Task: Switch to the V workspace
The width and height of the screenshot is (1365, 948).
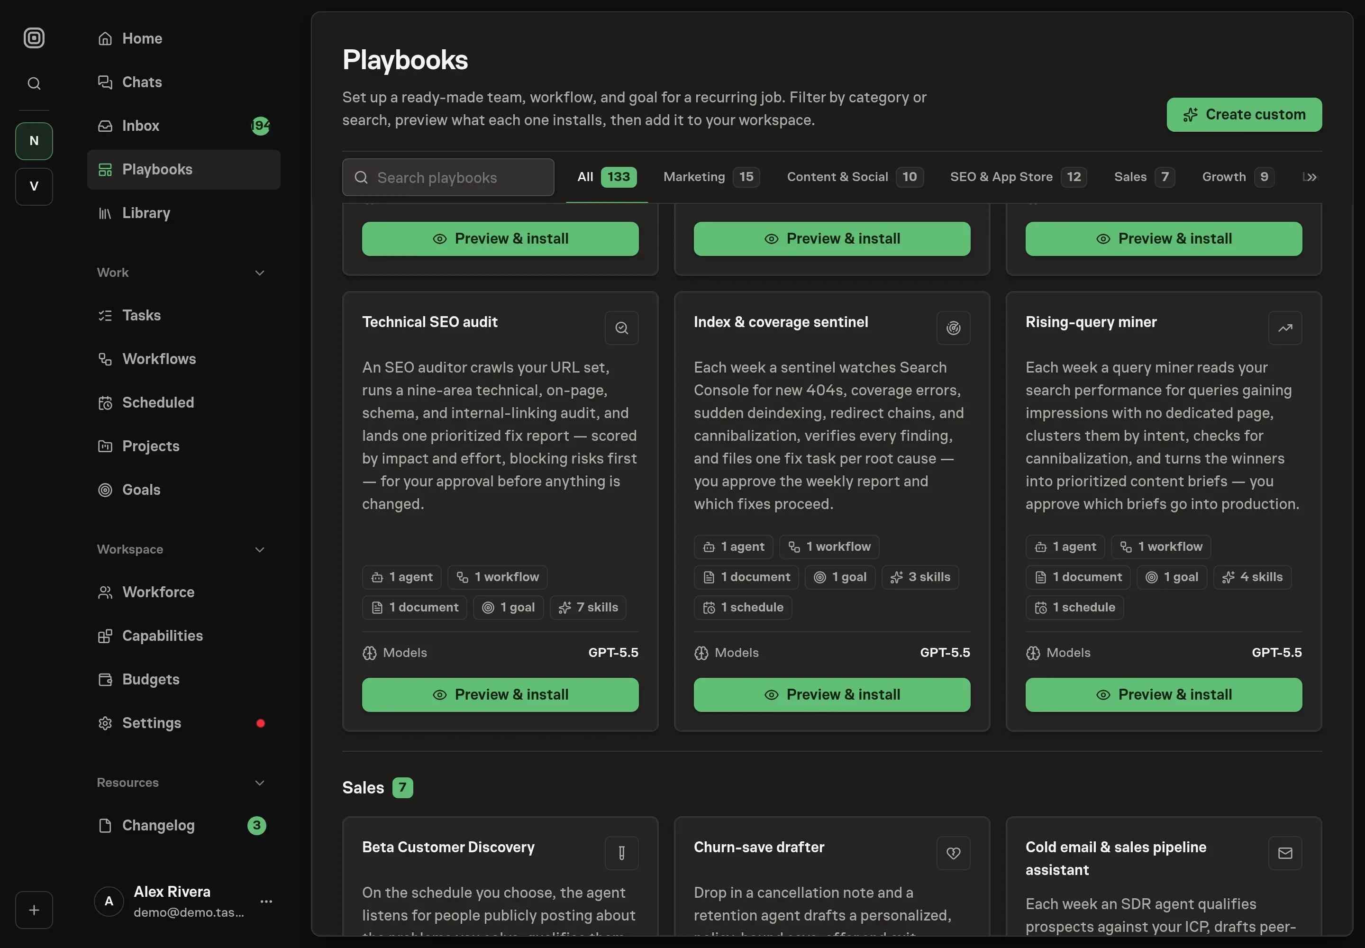Action: 34,186
